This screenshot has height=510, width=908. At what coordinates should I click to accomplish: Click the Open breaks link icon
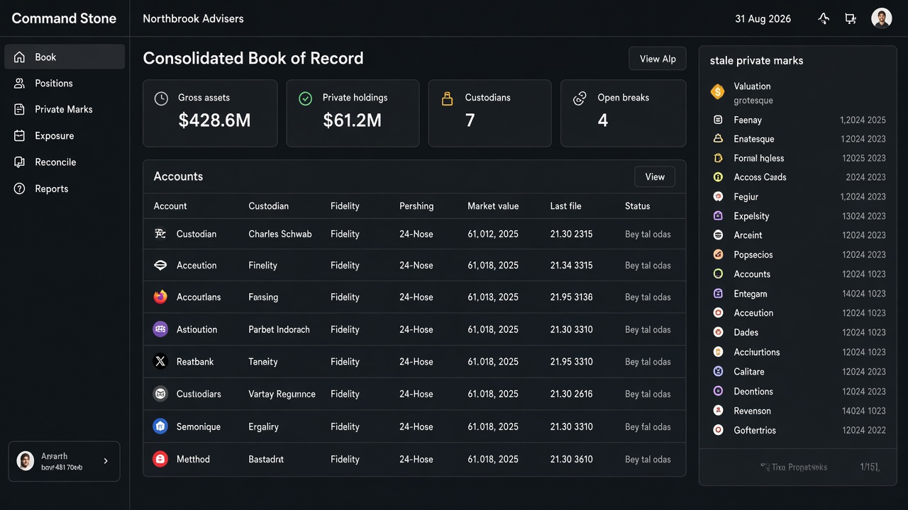pos(580,98)
